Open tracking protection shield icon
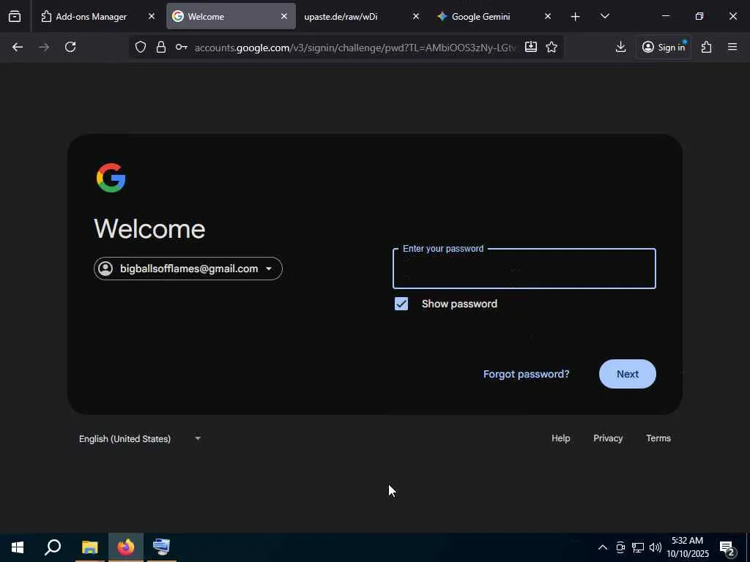 (x=140, y=47)
